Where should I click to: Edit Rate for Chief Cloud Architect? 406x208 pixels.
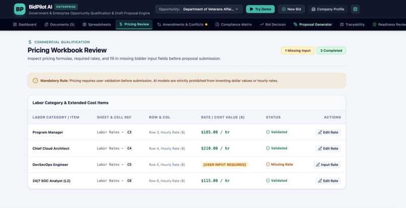[x=328, y=149]
